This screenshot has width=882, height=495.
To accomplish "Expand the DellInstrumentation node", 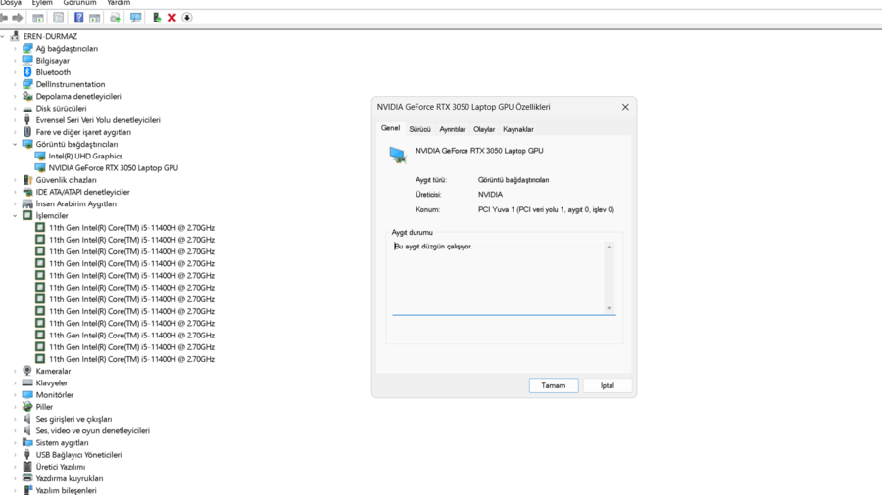I will [x=15, y=85].
